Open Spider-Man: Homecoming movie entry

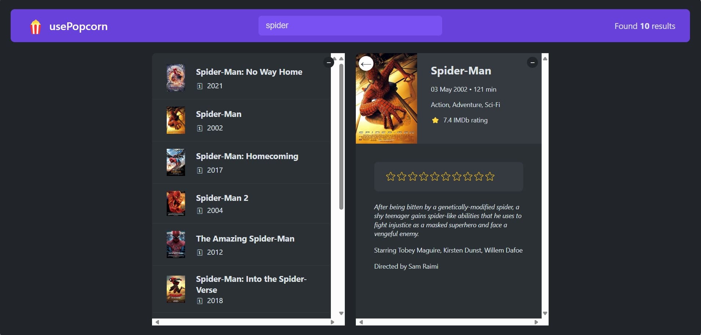click(241, 162)
